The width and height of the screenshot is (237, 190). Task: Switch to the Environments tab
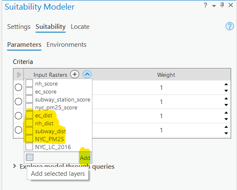(x=66, y=45)
